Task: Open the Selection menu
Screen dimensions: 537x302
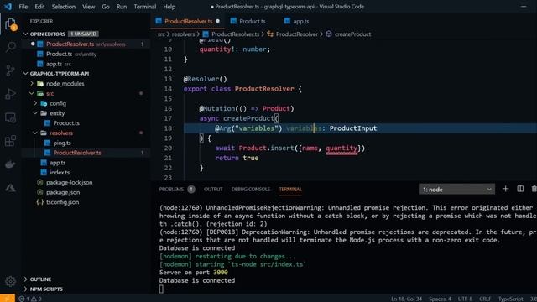Action: coord(64,7)
